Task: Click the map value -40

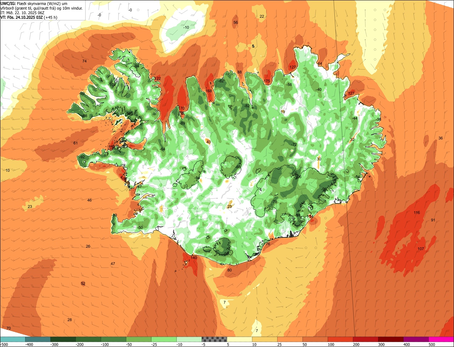Action: tap(319, 89)
